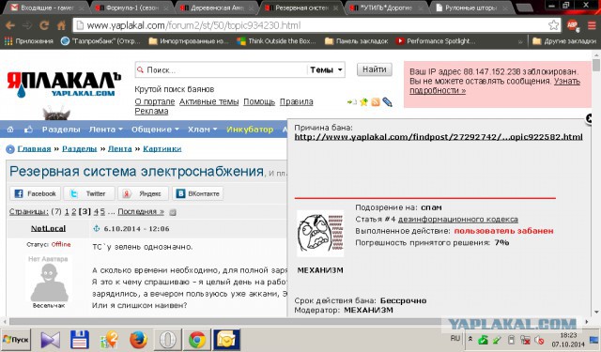Viewport: 601px width, 352px height.
Task: Switch to the Входящие Gmail tab
Action: pyautogui.click(x=46, y=8)
